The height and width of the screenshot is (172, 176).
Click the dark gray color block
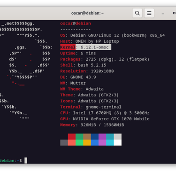(64, 142)
